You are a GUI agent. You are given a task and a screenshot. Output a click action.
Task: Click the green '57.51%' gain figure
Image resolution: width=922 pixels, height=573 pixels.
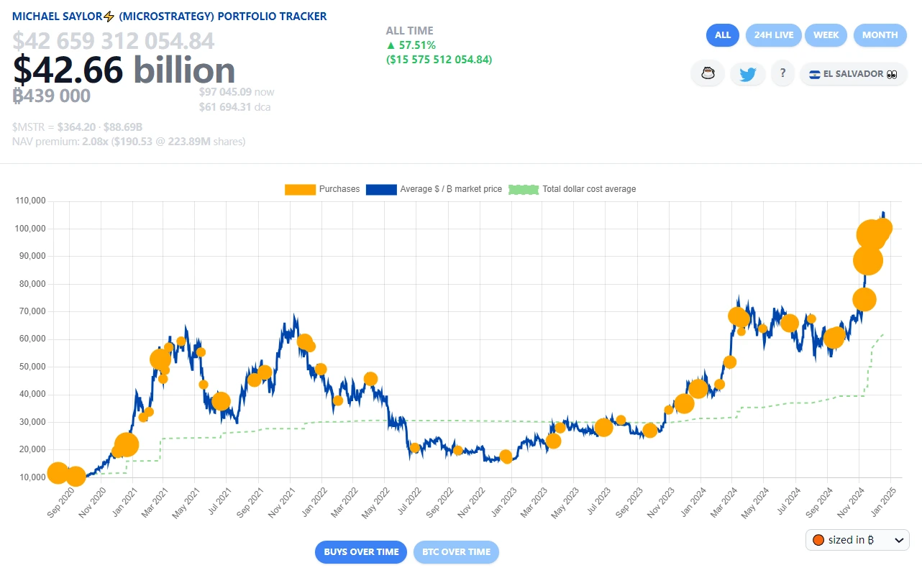[411, 45]
